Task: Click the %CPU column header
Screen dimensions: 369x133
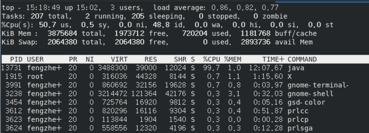Action: (211, 59)
